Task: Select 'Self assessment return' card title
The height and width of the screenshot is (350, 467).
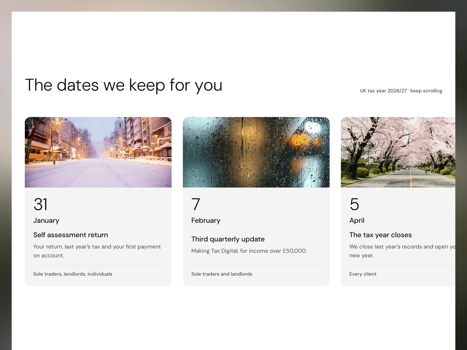Action: (71, 235)
